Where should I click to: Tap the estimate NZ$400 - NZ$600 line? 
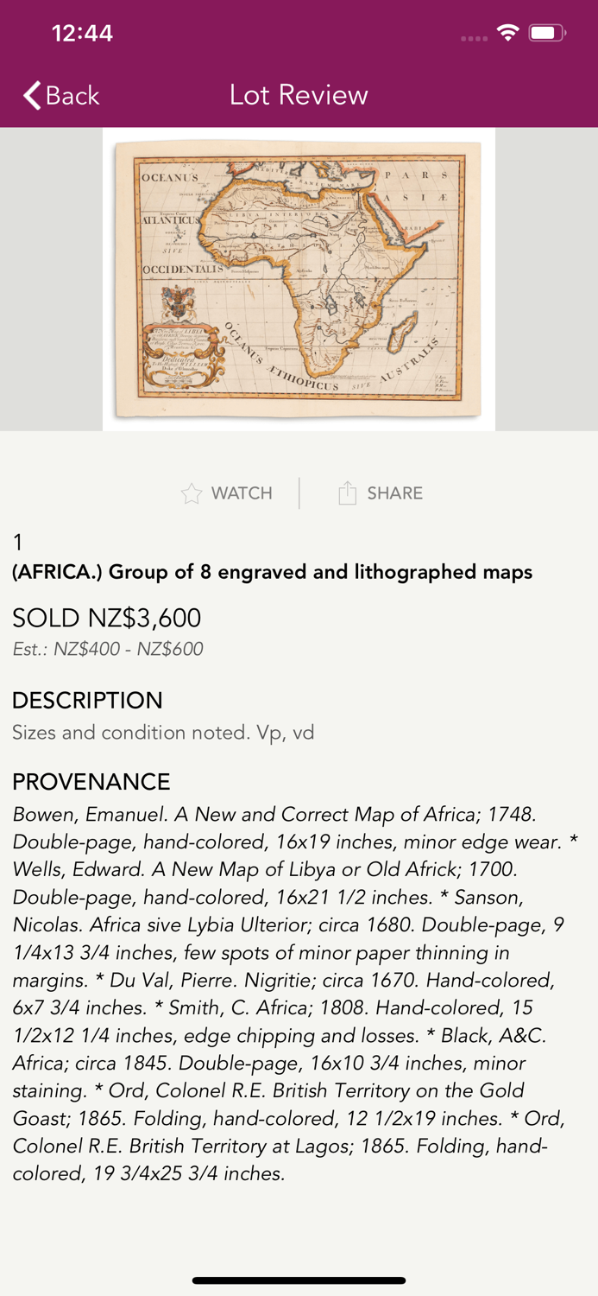[x=108, y=649]
